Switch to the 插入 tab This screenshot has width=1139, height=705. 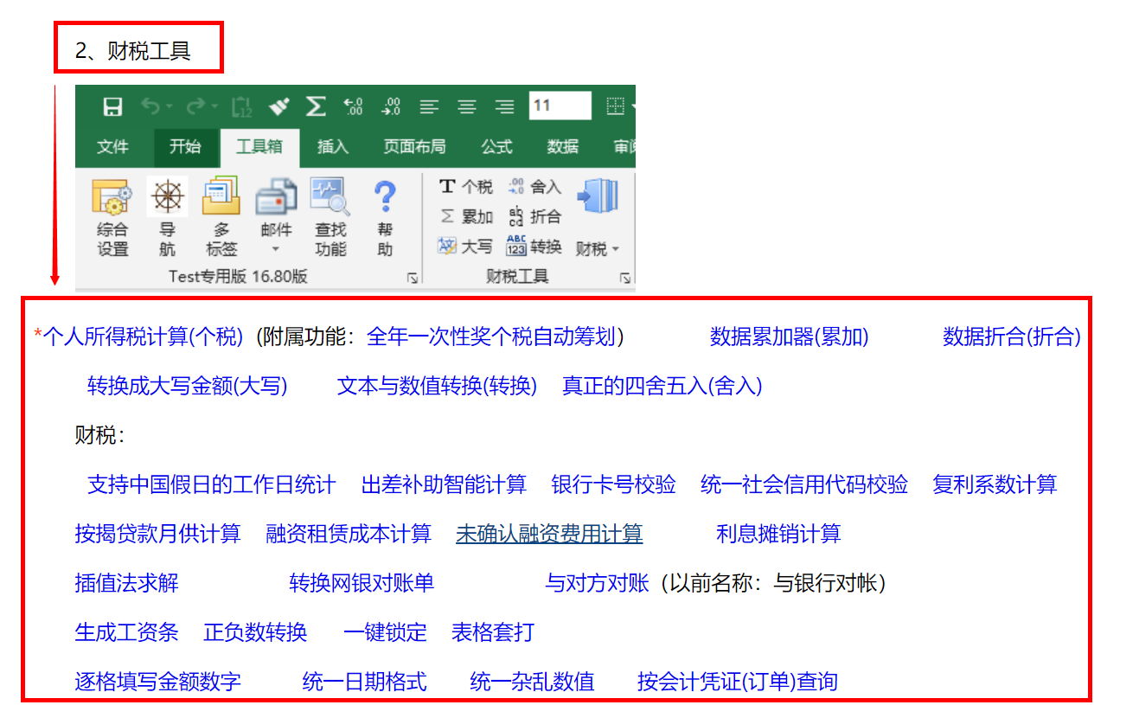333,147
